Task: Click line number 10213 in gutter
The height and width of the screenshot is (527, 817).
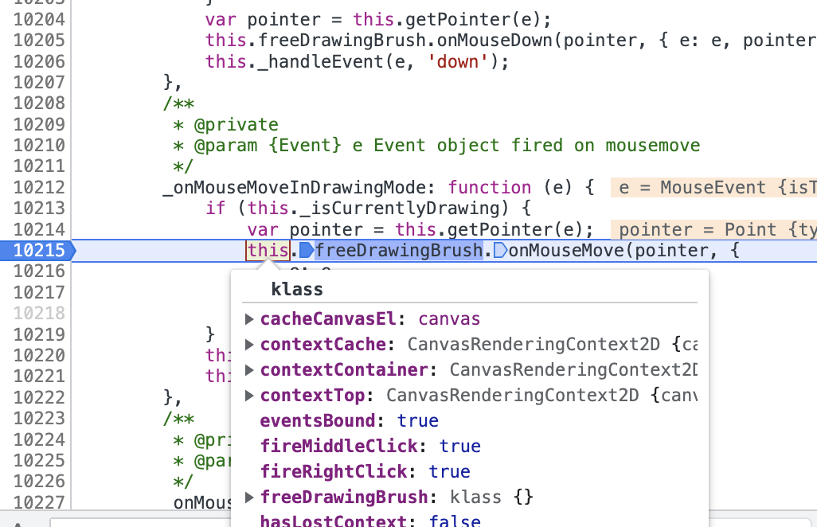Action: [39, 209]
